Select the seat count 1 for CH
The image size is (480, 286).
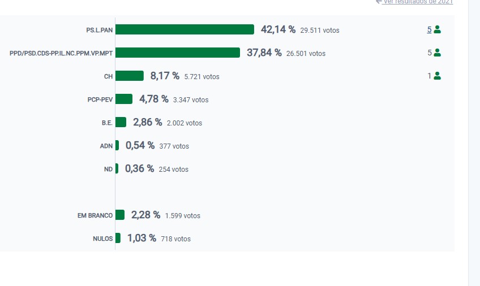430,76
